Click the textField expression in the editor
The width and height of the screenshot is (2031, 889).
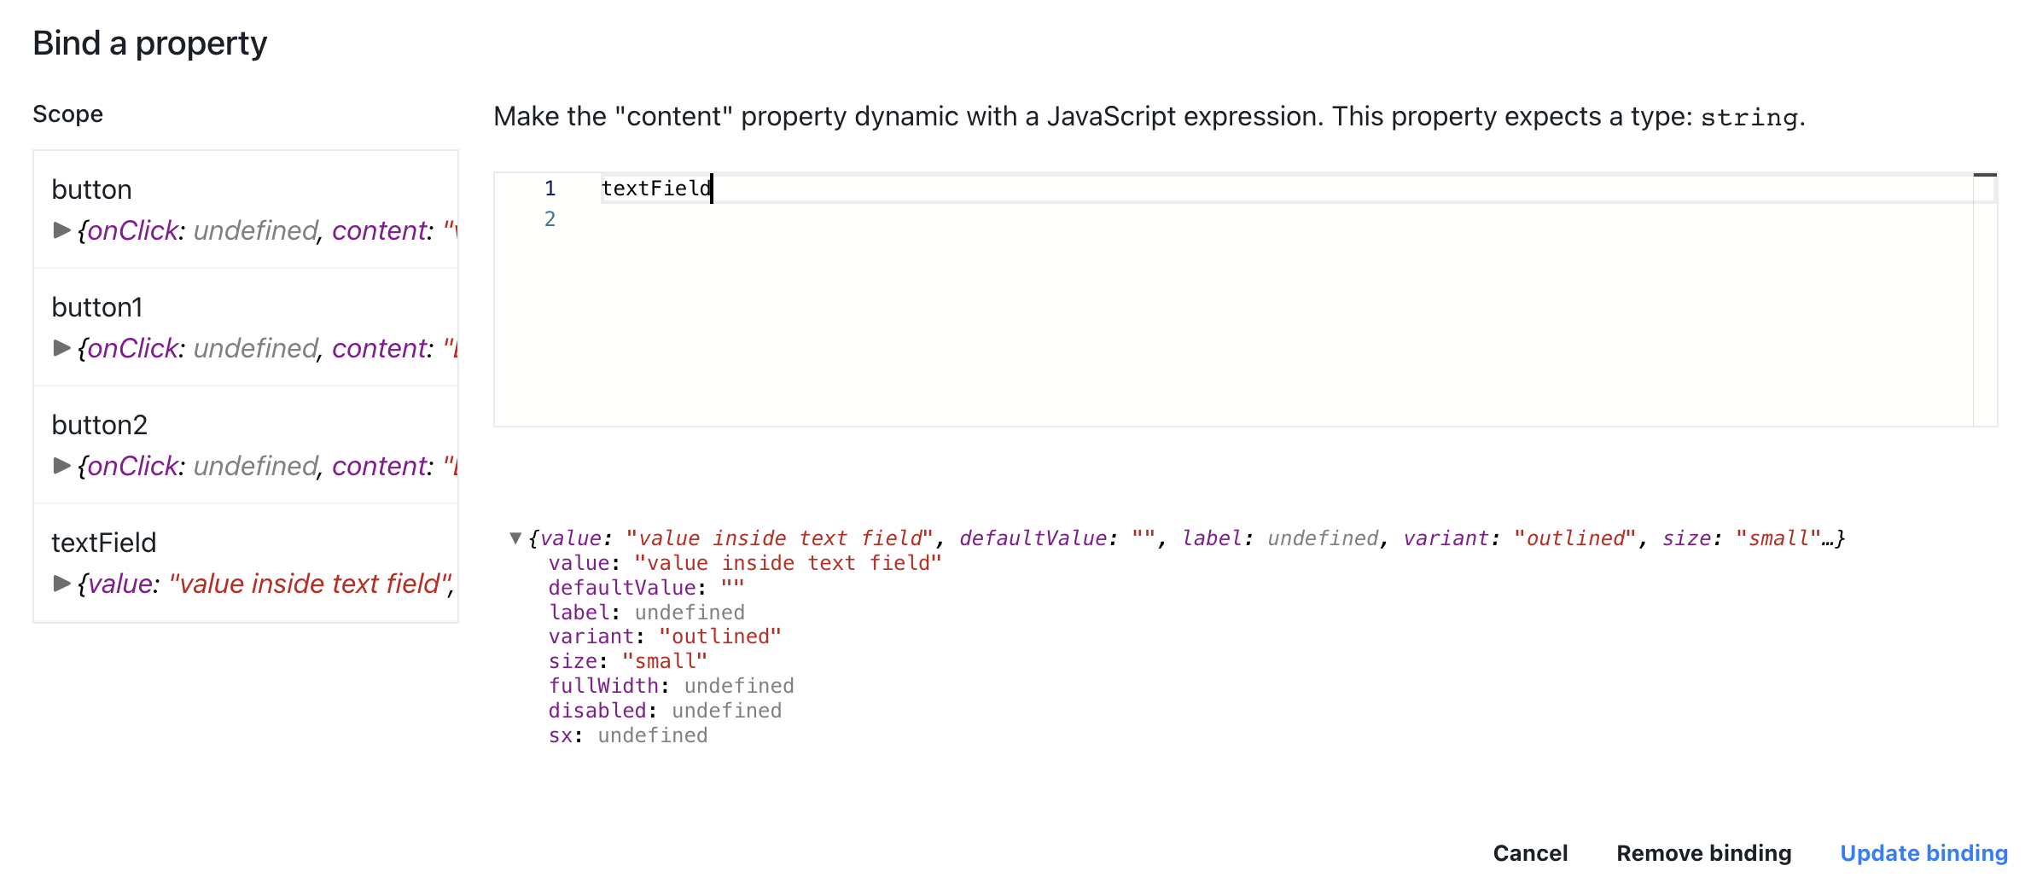click(x=655, y=189)
